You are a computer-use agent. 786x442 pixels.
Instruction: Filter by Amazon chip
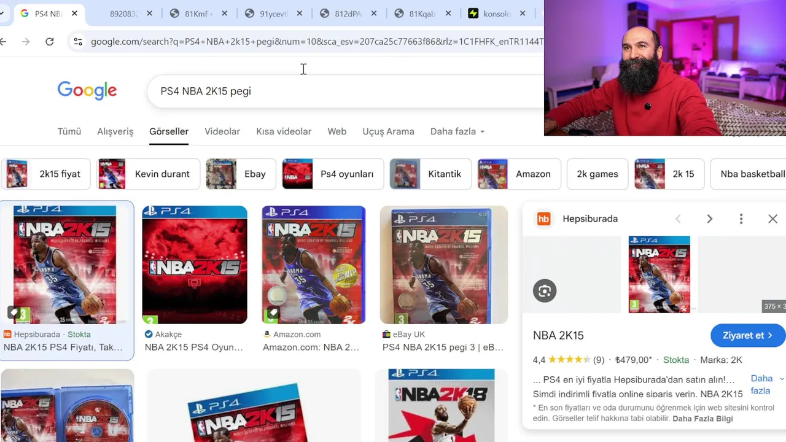519,174
